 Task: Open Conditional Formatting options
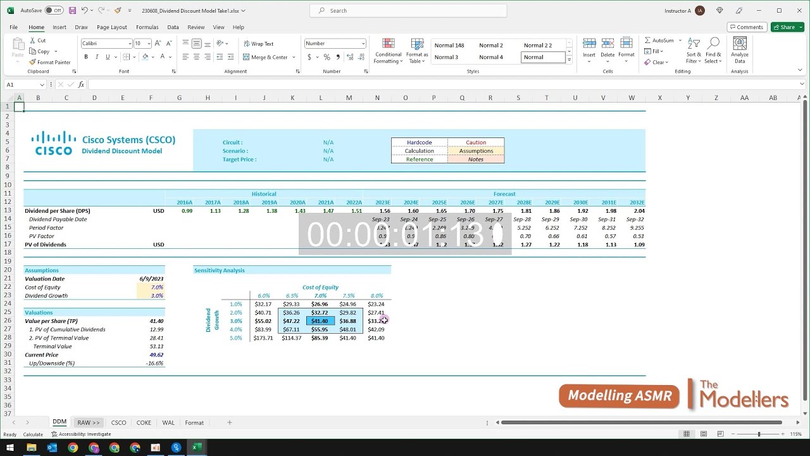(x=388, y=51)
